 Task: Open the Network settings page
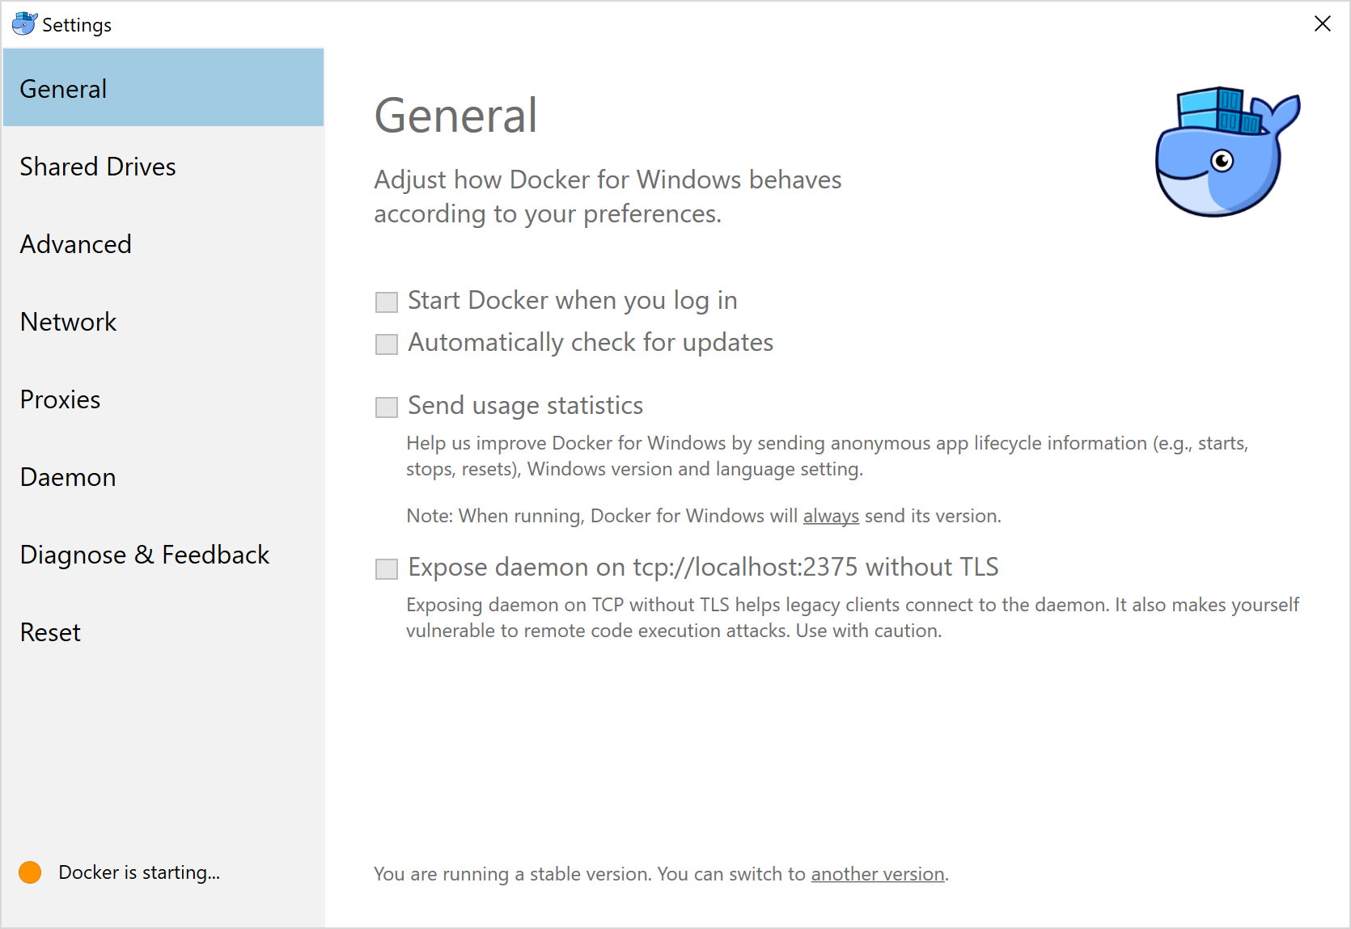click(x=163, y=321)
